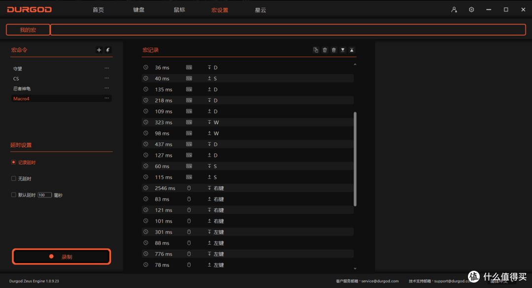Click the outlined trash icon in 宏记录 toolbar
The height and width of the screenshot is (288, 532).
coord(325,50)
